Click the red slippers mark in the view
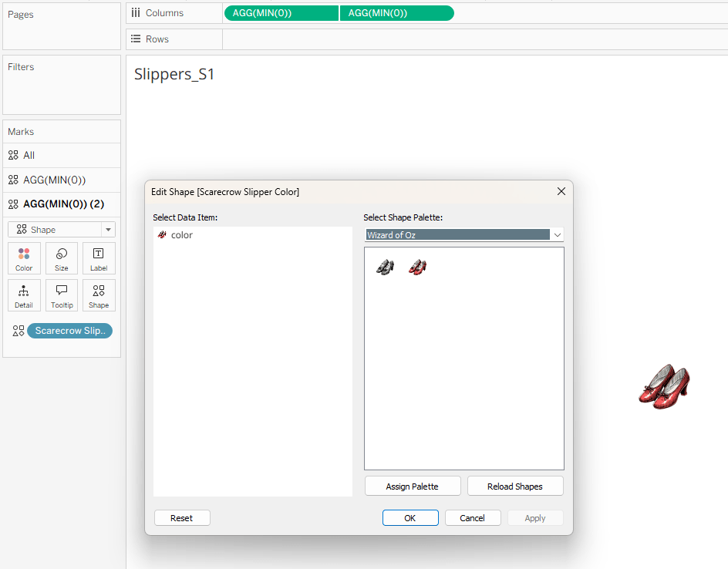The width and height of the screenshot is (728, 569). pyautogui.click(x=664, y=386)
